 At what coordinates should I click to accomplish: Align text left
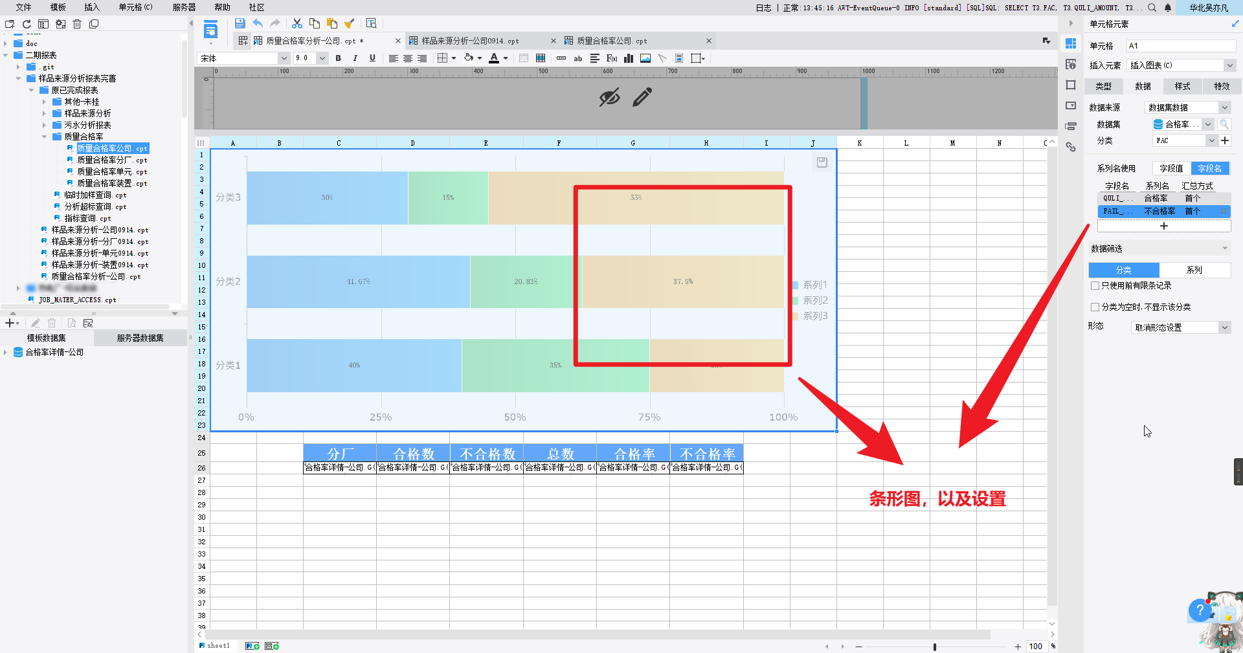[x=393, y=58]
